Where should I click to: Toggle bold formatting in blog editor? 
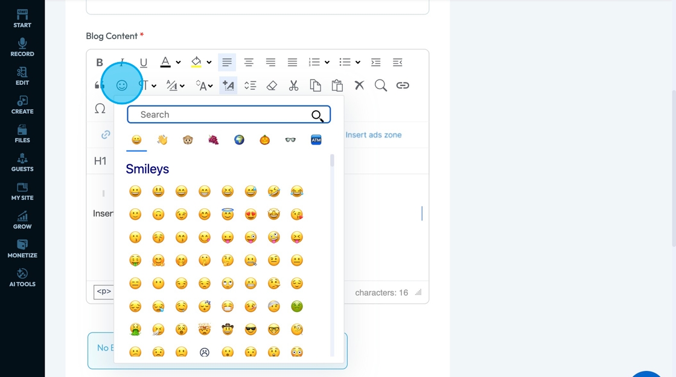coord(100,63)
